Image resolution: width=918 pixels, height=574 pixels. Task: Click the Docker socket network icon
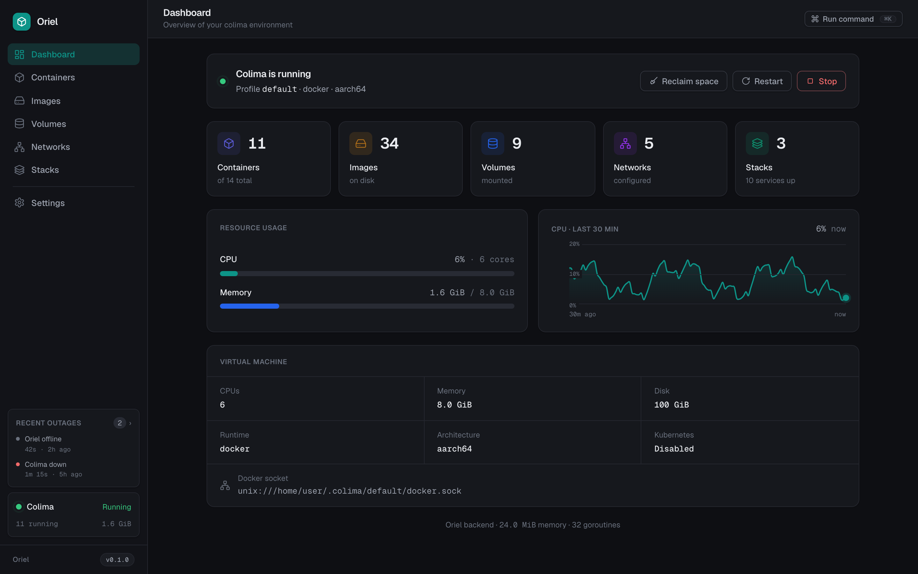point(225,485)
